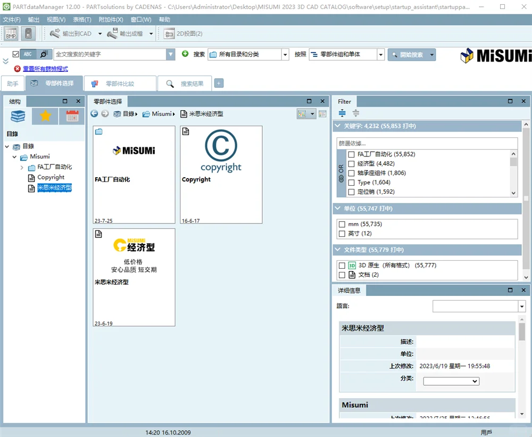Image resolution: width=532 pixels, height=437 pixels.
Task: Click the expand all filters icon
Action: (x=342, y=113)
